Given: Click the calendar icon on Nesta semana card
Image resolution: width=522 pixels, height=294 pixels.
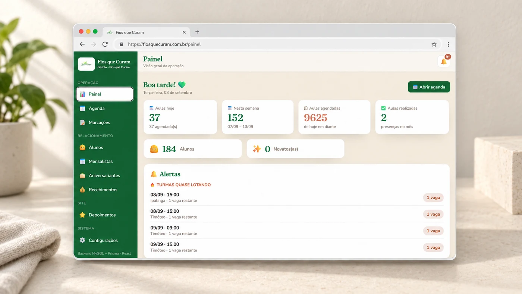Looking at the screenshot, I should point(230,108).
